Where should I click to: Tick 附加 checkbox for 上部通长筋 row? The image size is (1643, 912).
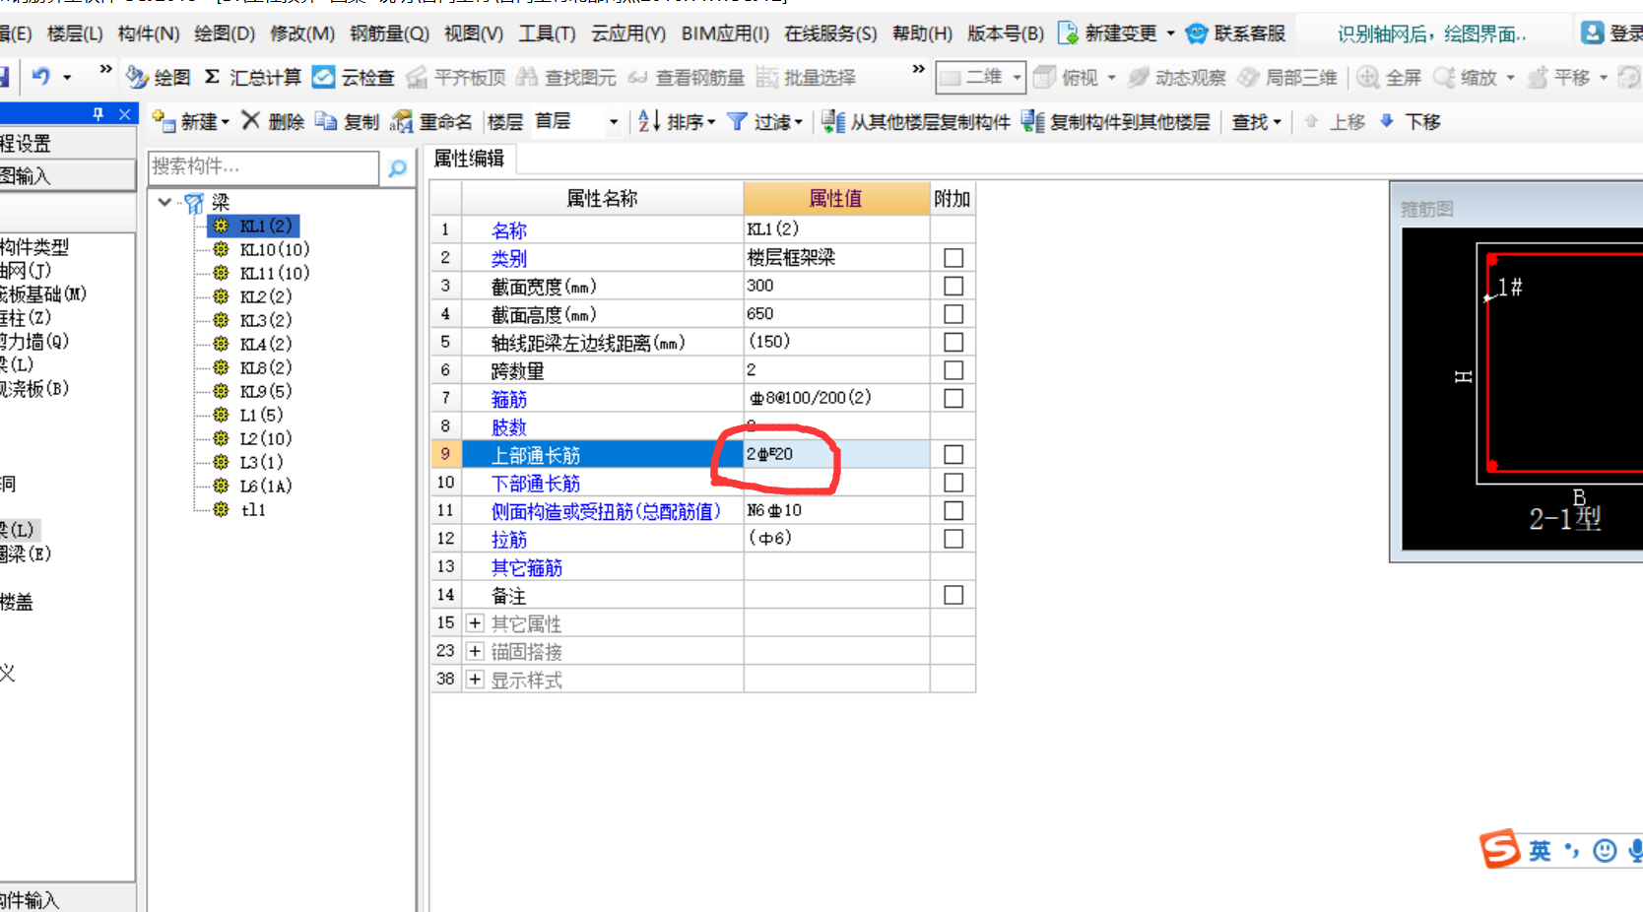[x=953, y=454]
